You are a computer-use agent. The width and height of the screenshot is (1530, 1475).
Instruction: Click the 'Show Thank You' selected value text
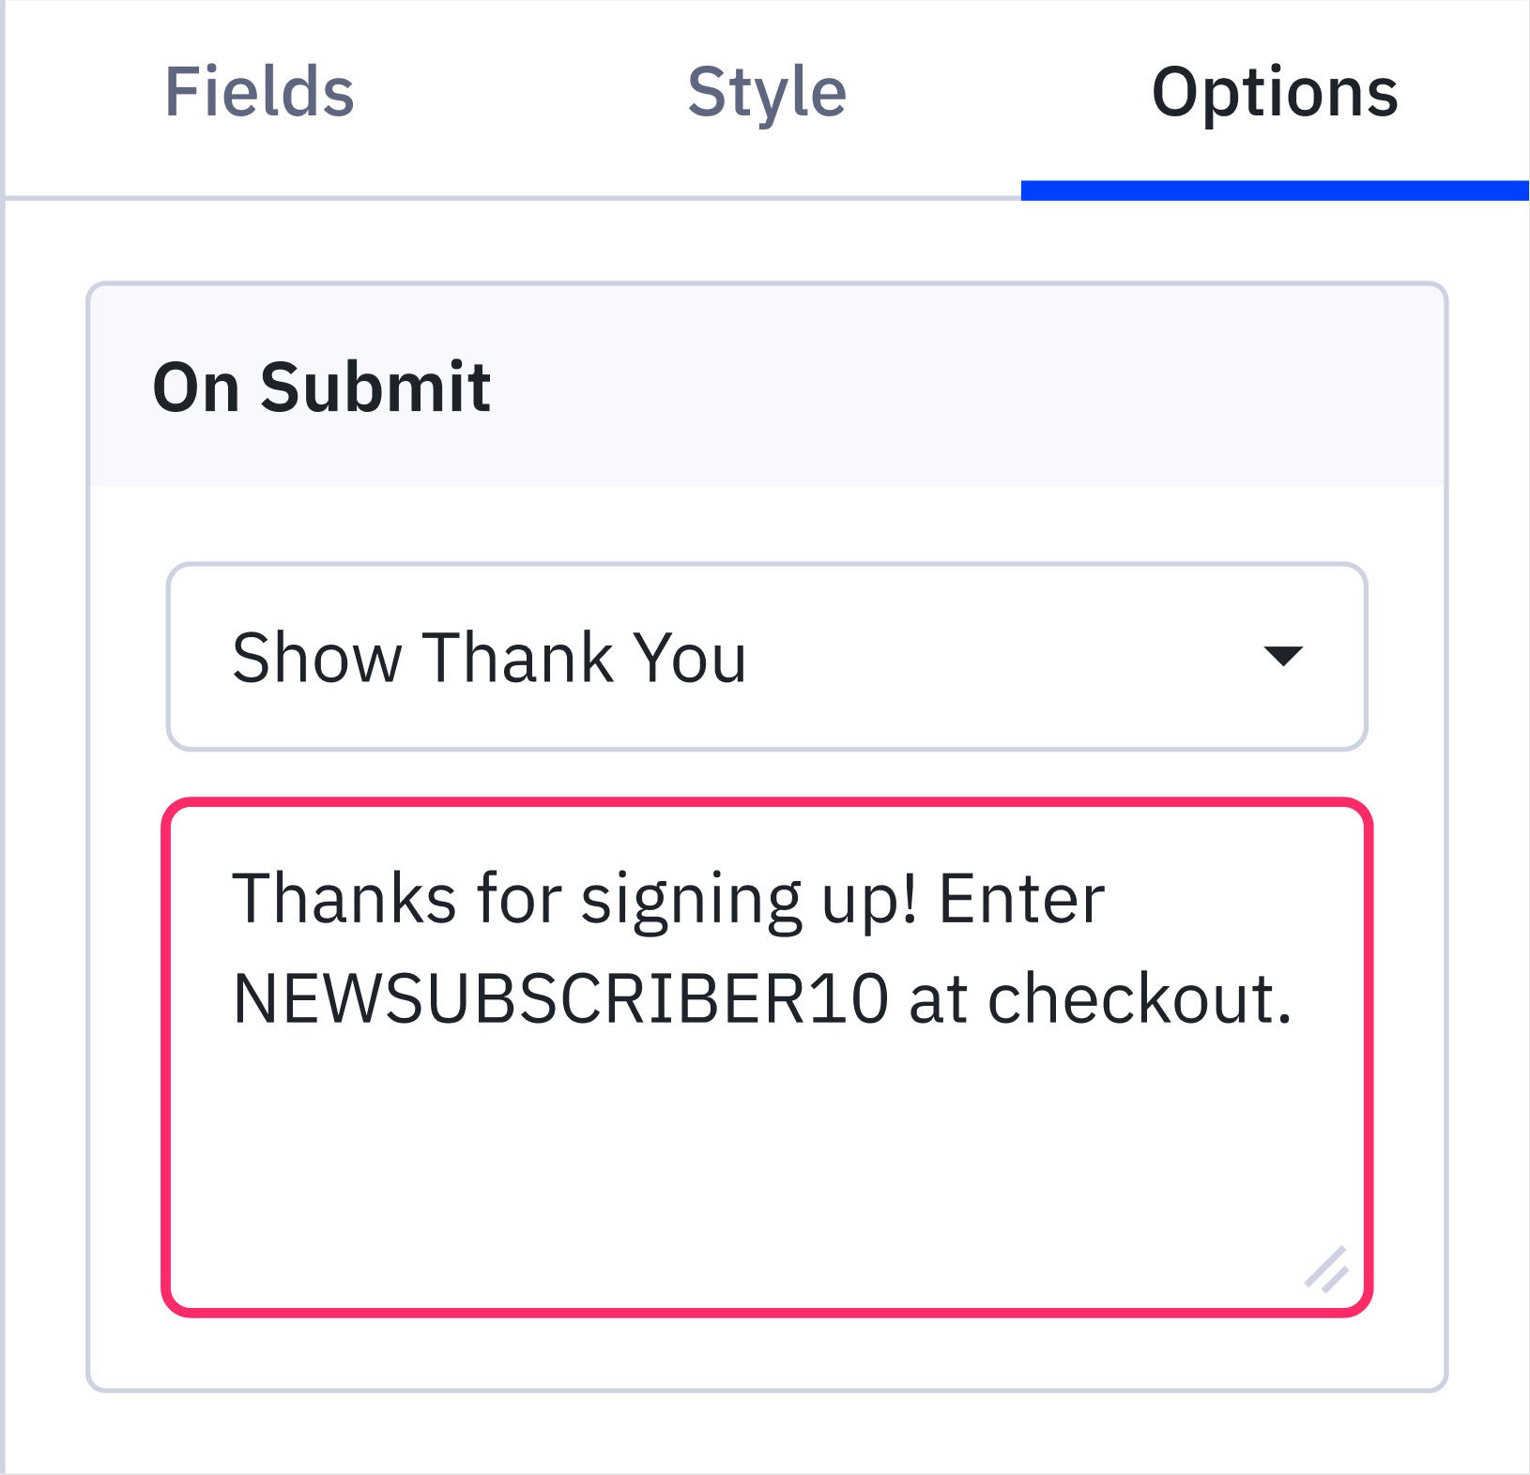click(x=489, y=658)
